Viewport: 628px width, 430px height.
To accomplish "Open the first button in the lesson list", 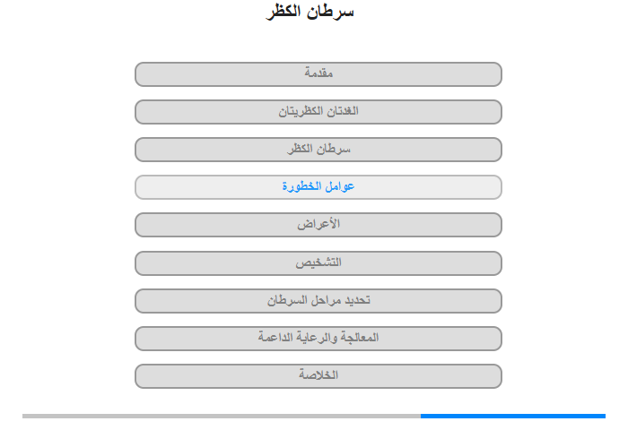I will click(318, 74).
